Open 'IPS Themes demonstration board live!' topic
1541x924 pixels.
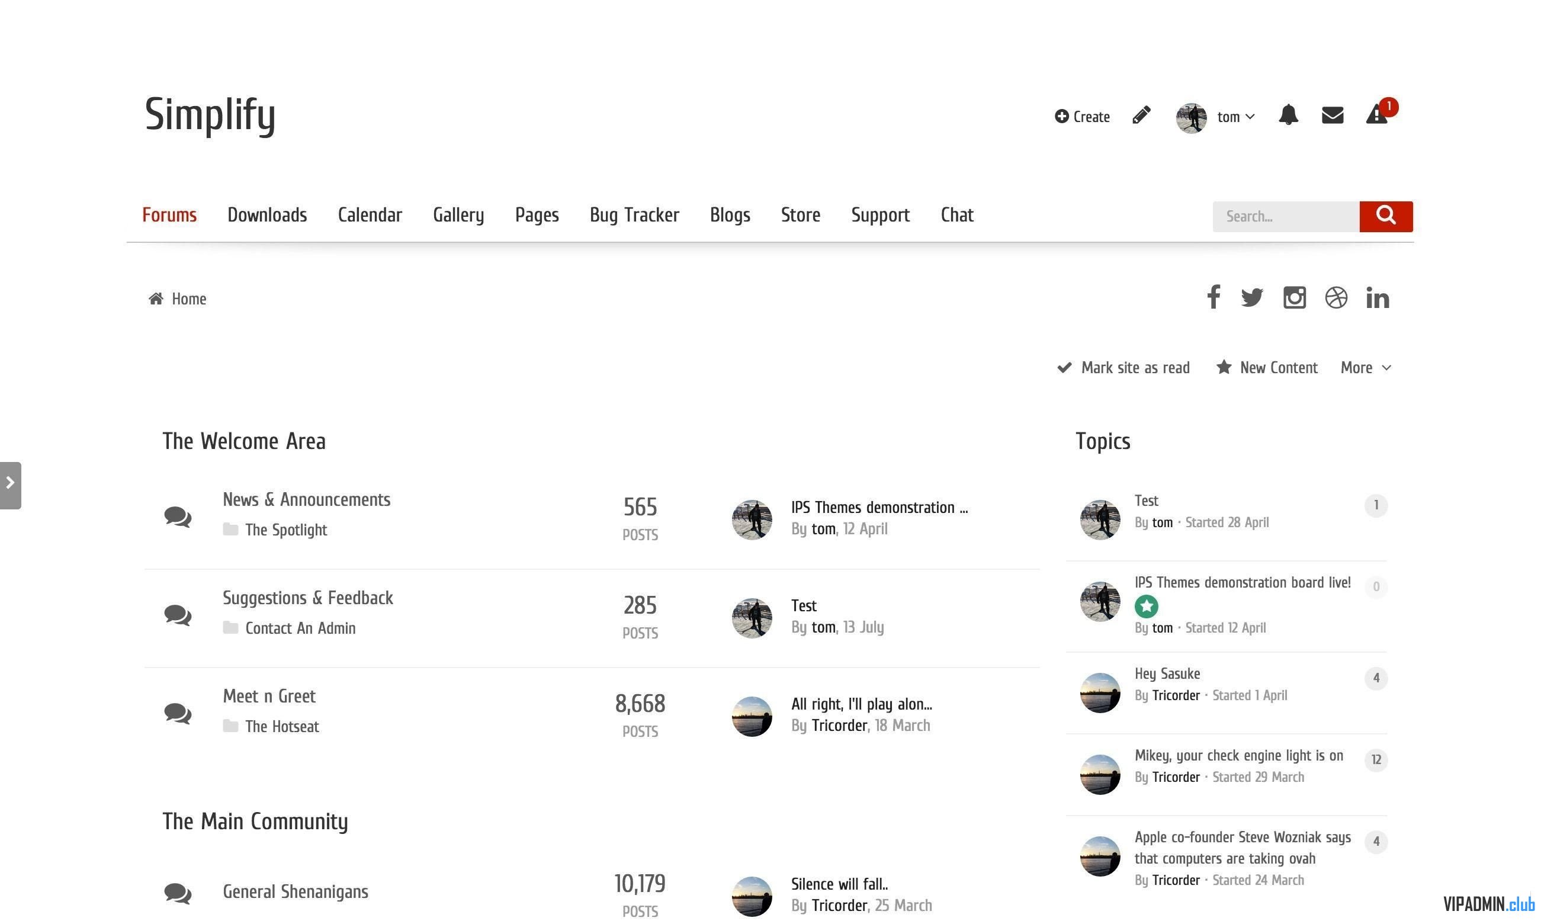click(x=1242, y=582)
